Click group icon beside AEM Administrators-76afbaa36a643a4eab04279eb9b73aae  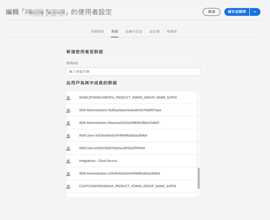click(x=68, y=111)
